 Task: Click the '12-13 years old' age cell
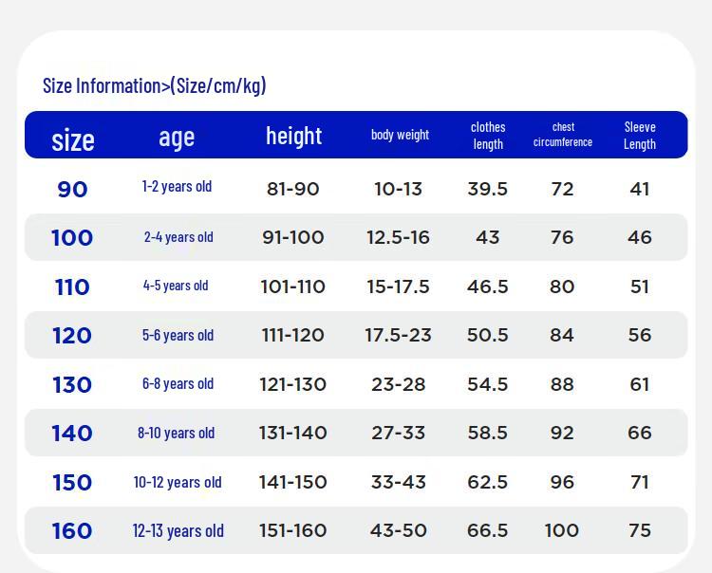[x=178, y=531]
